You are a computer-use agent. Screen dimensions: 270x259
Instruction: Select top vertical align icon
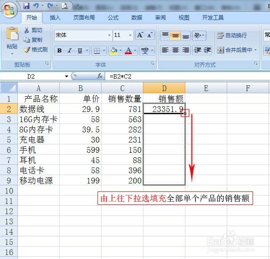click(x=165, y=36)
